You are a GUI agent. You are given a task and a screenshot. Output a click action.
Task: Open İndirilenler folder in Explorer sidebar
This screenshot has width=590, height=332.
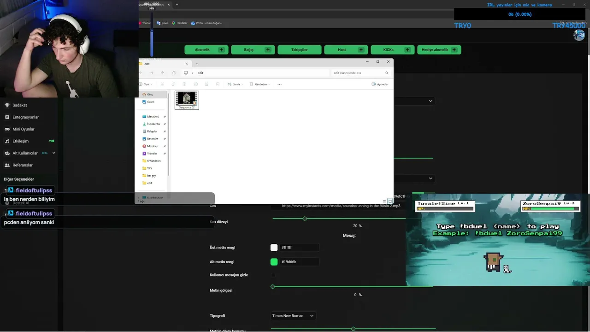coord(153,124)
